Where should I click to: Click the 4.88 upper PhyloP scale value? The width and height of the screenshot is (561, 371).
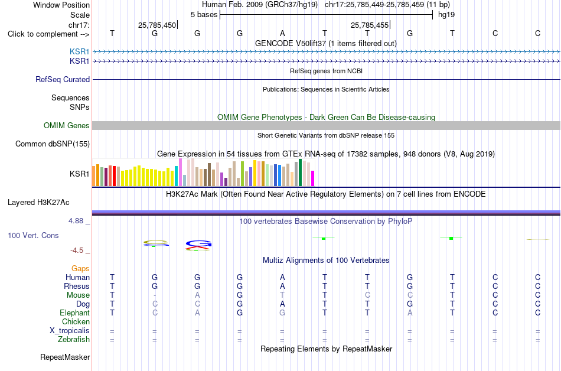click(x=76, y=221)
